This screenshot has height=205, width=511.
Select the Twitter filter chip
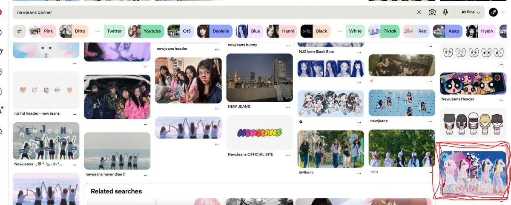pyautogui.click(x=108, y=31)
